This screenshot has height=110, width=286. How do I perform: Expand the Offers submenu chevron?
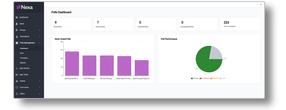click(39, 94)
